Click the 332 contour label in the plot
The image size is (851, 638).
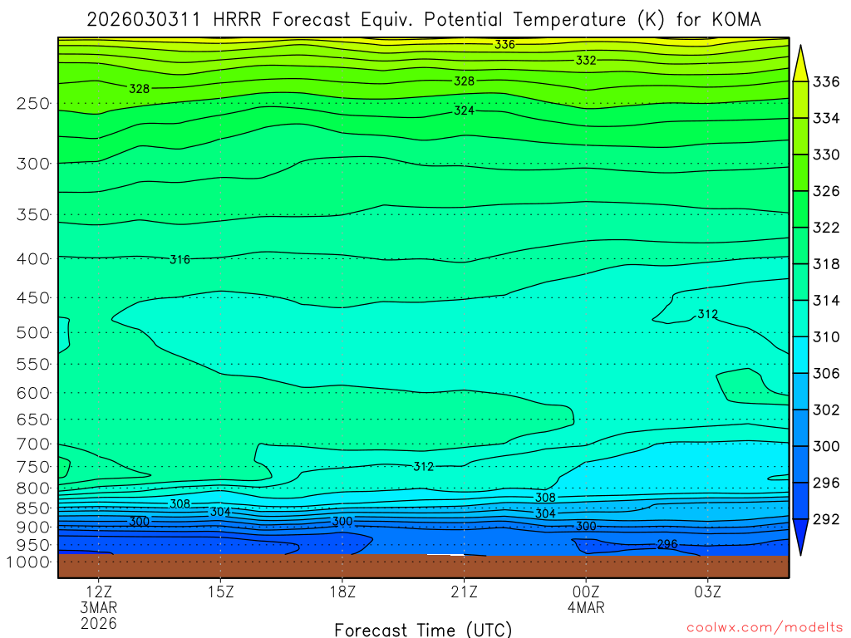[x=586, y=60]
